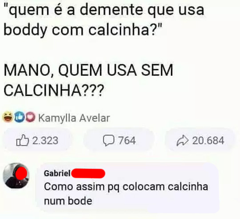240x219 pixels.
Task: Click the thumbs-up like icon
Action: [23, 140]
